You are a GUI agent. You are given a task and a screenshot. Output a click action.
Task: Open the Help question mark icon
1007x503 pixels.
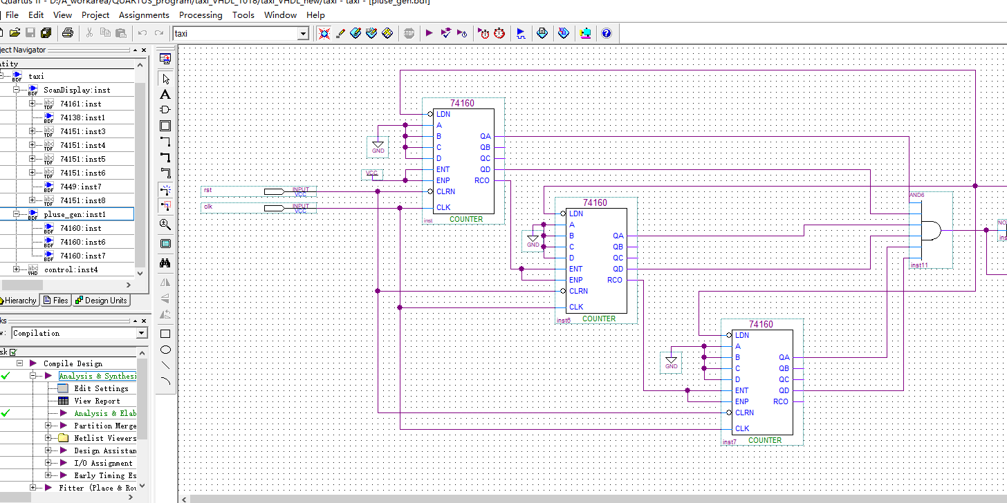tap(607, 32)
